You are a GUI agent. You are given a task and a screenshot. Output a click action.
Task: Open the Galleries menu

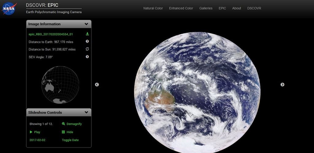point(206,8)
